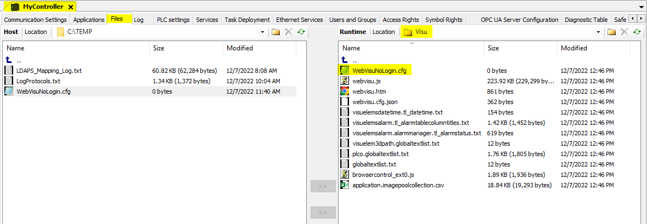Select visuelem3dpath.globaltextlist.txt file
This screenshot has width=647, height=224.
click(x=396, y=143)
